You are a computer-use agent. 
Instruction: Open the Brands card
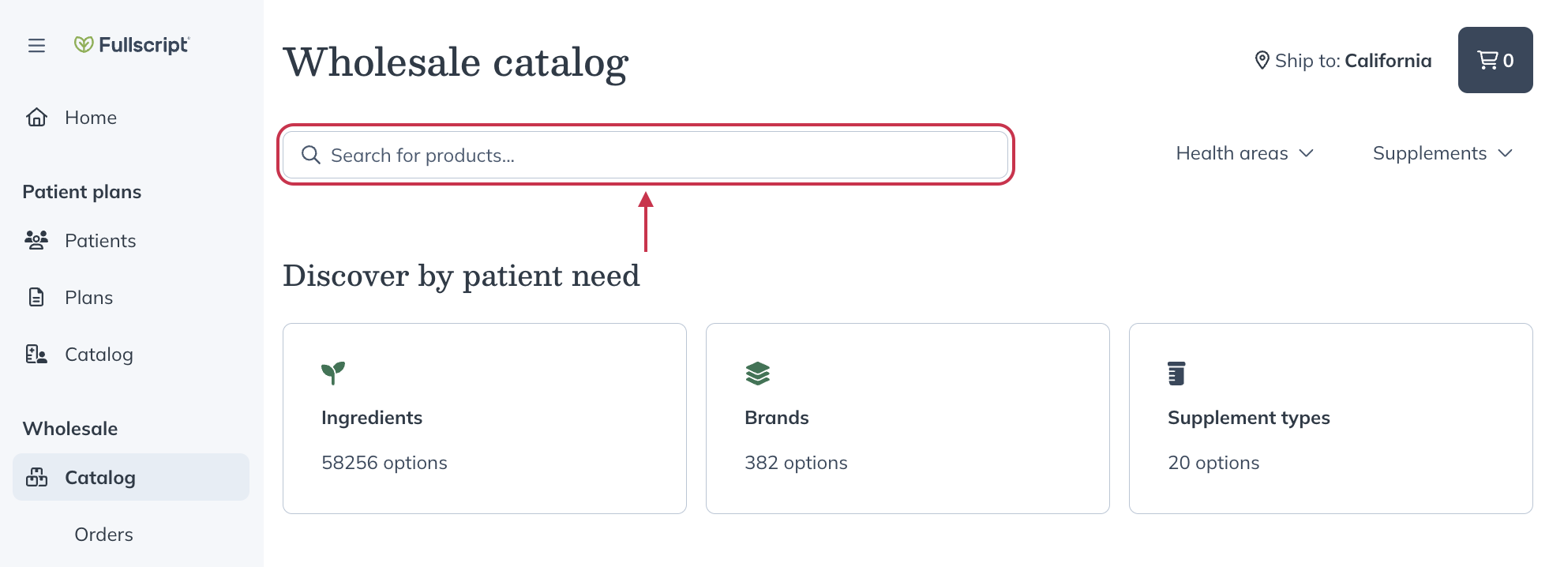[907, 418]
